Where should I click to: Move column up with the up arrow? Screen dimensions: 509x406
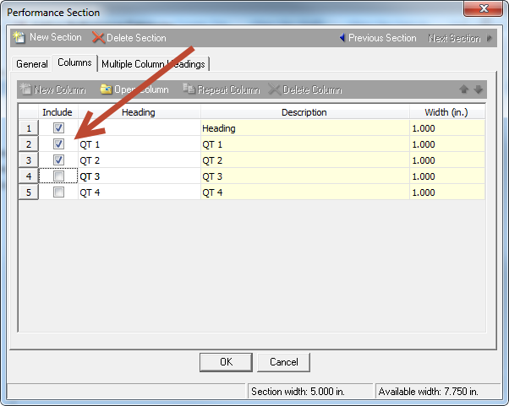tap(464, 89)
